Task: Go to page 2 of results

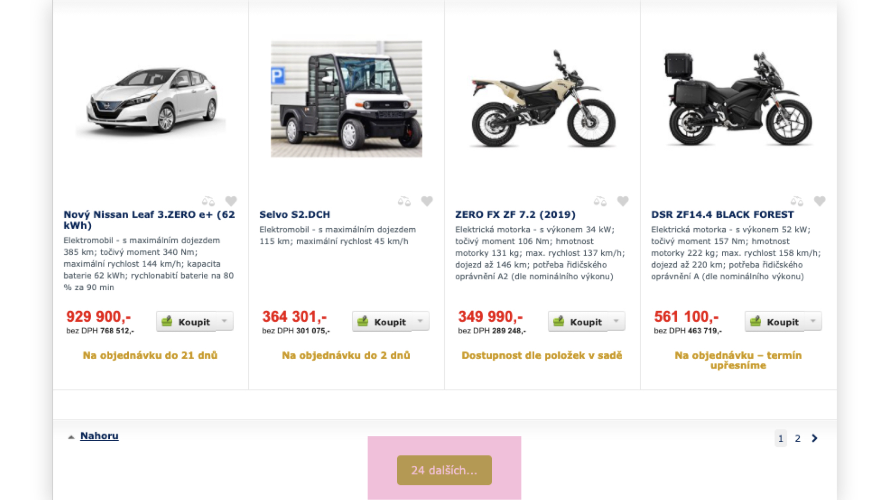Action: tap(797, 438)
